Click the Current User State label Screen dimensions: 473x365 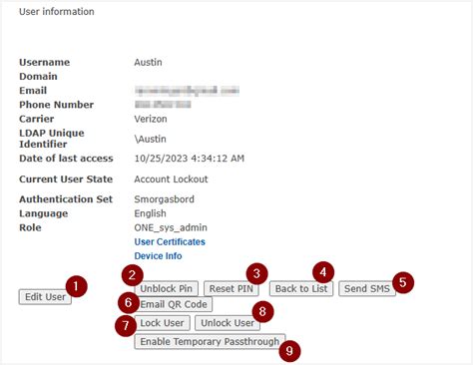coord(66,180)
